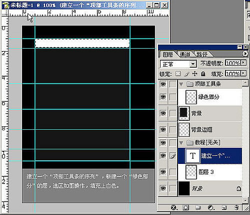
Task: Add a layer style from panel bottom
Action: tap(174, 207)
